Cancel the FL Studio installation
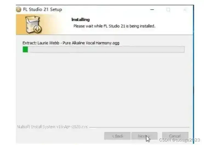Image resolution: width=204 pixels, height=145 pixels. (175, 136)
